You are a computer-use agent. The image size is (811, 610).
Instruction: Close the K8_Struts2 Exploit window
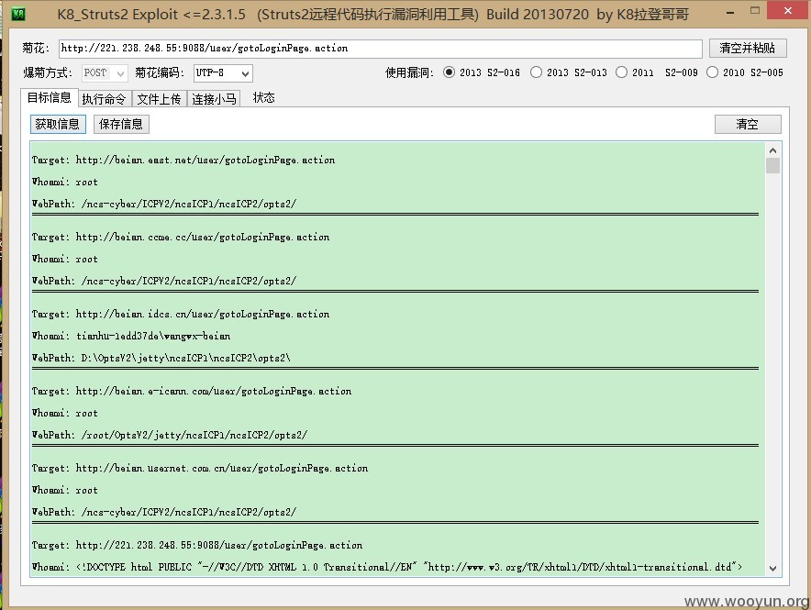point(788,10)
